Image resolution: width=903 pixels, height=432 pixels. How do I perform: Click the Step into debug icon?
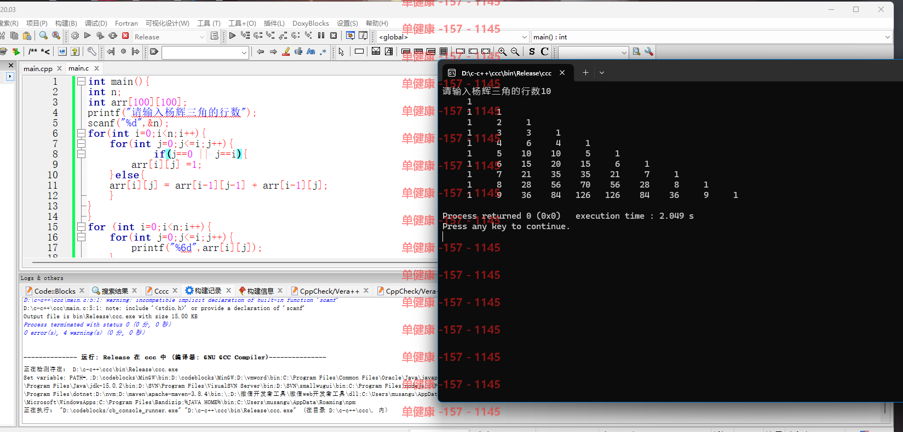270,36
